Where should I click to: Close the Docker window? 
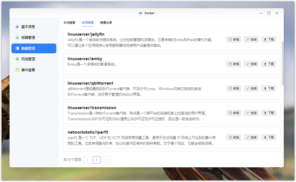[x=277, y=13]
